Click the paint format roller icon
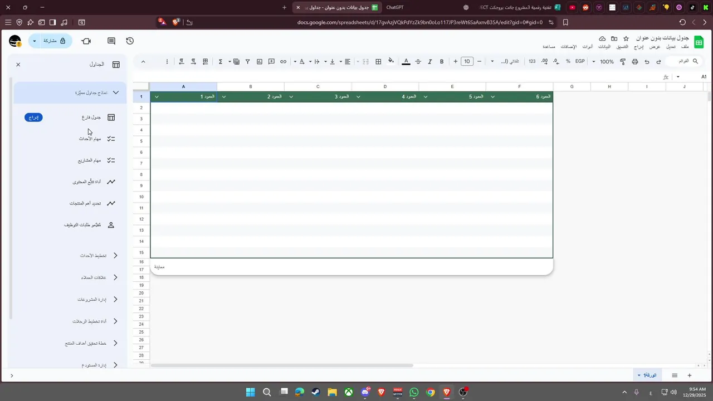Screen dimensions: 713x401 pyautogui.click(x=623, y=62)
